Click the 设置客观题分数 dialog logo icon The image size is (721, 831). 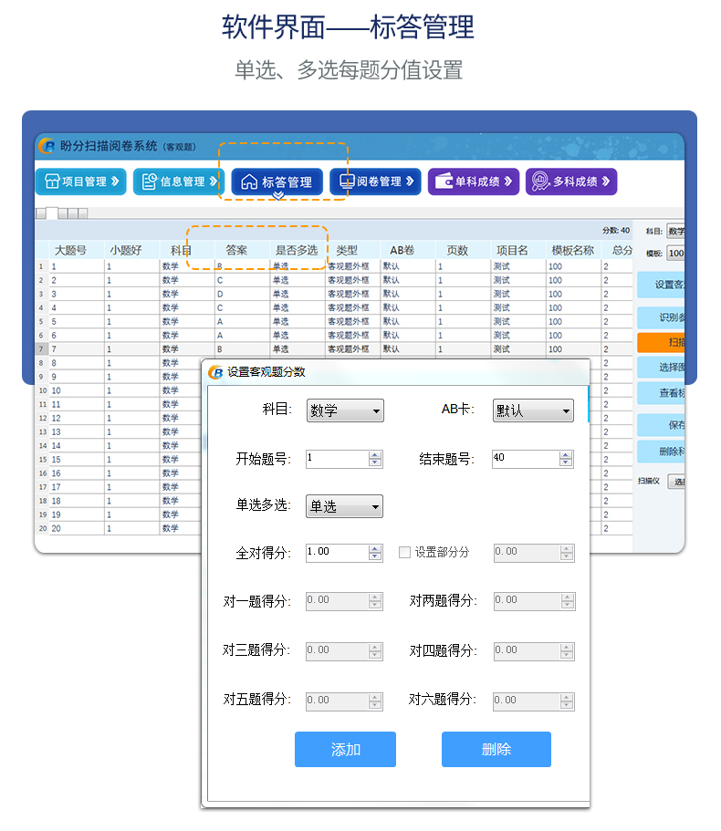coord(216,372)
